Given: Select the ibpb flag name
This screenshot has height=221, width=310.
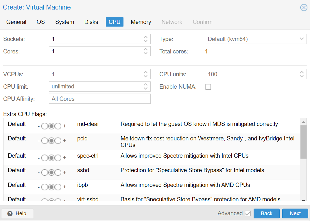Looking at the screenshot, I should point(82,185).
